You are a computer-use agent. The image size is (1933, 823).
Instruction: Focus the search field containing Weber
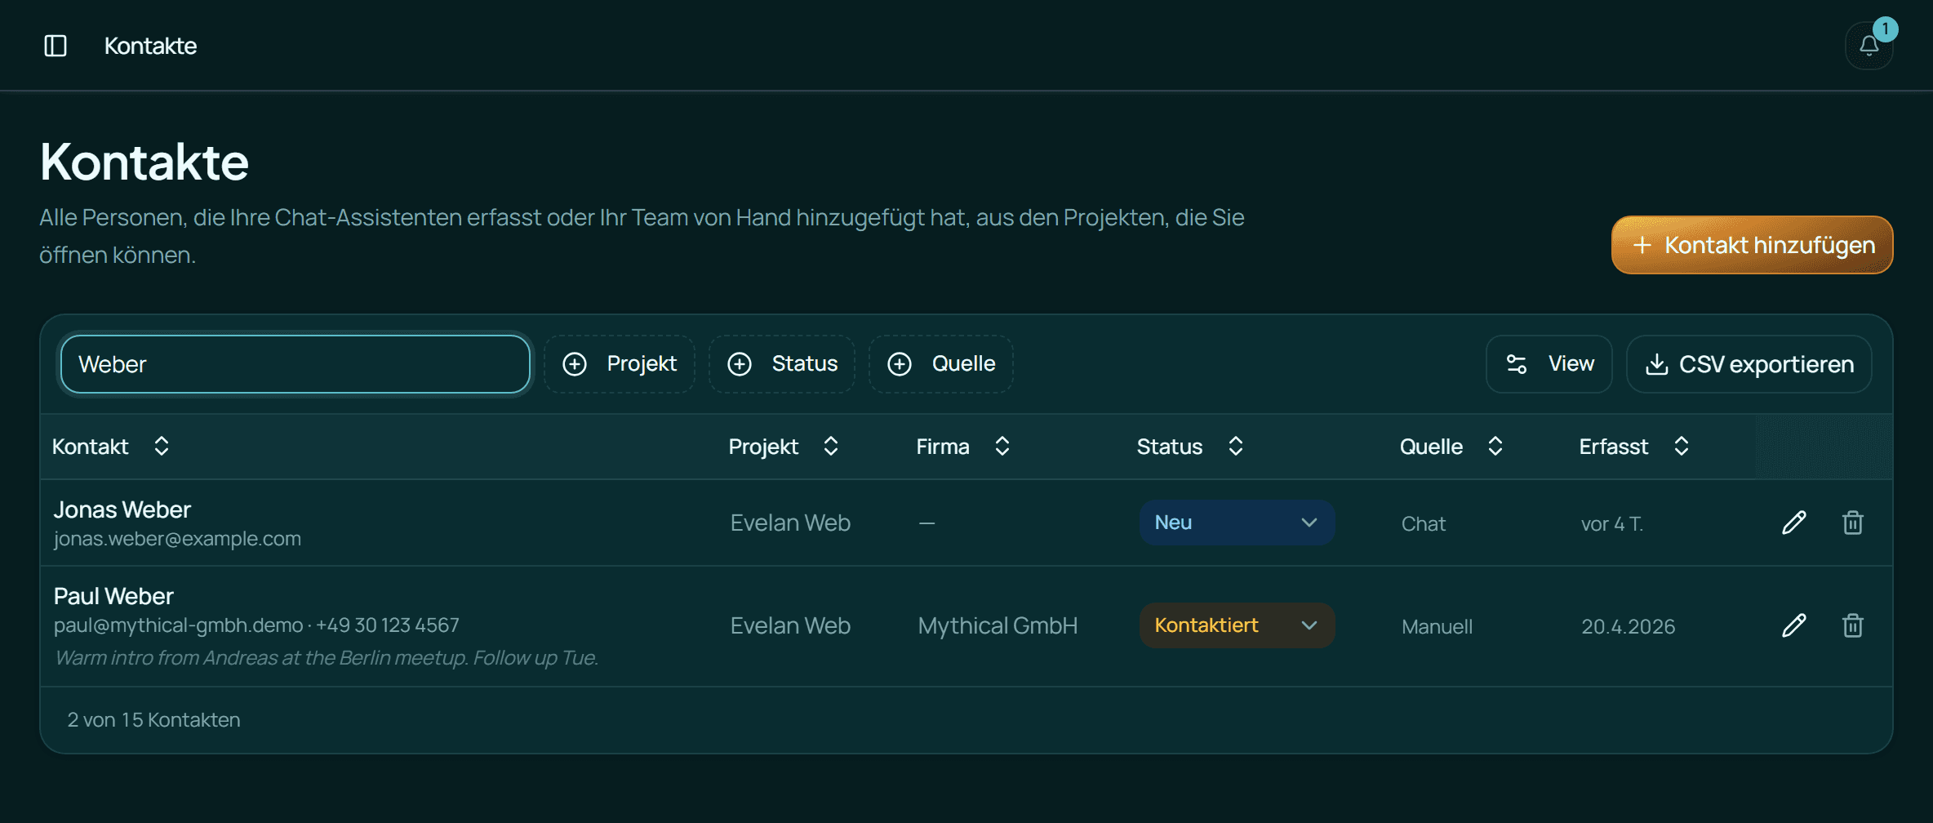[296, 364]
